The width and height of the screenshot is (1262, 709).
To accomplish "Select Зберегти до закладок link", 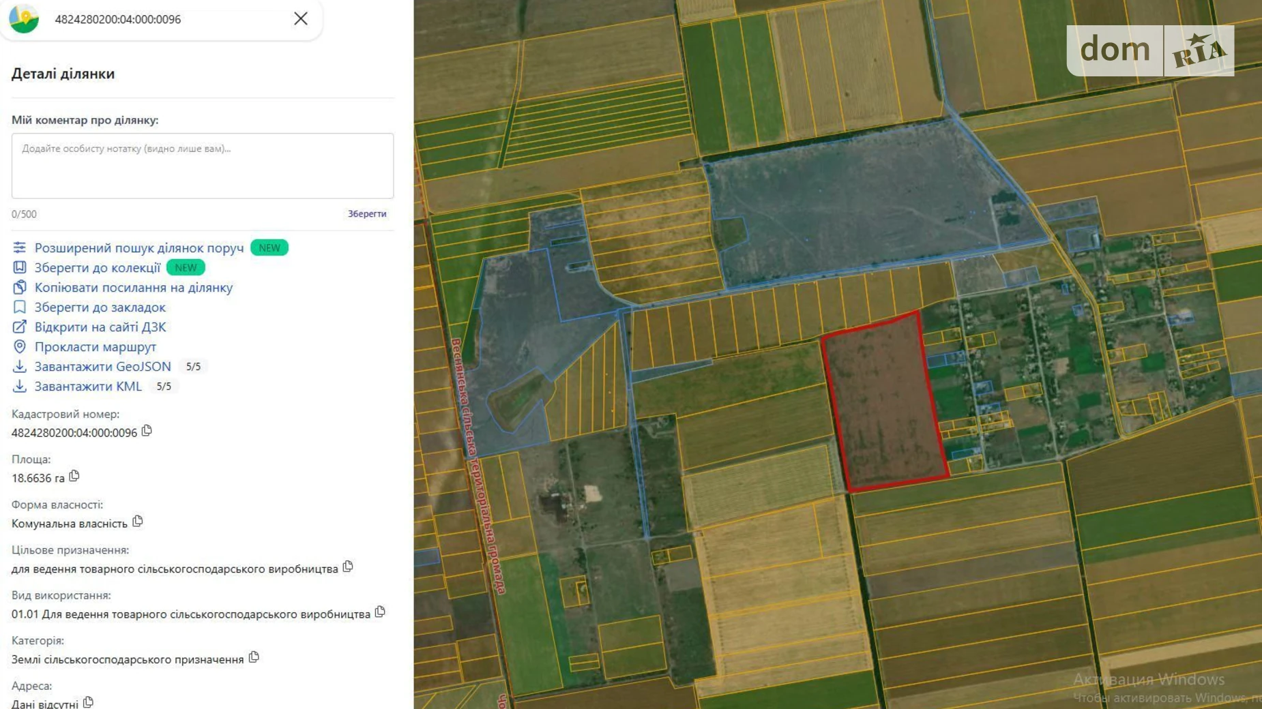I will (x=100, y=307).
